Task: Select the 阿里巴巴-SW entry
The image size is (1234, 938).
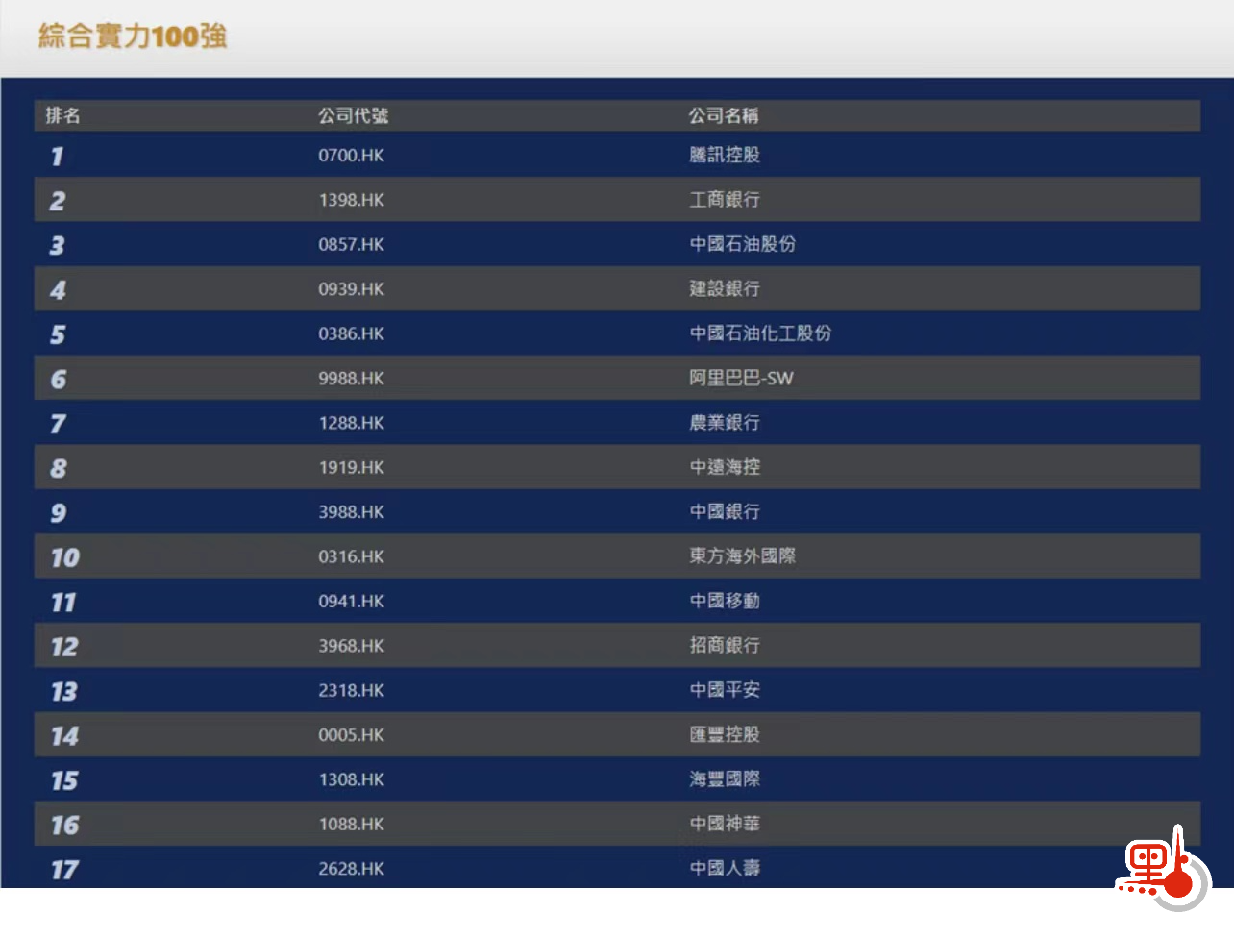Action: (x=740, y=378)
